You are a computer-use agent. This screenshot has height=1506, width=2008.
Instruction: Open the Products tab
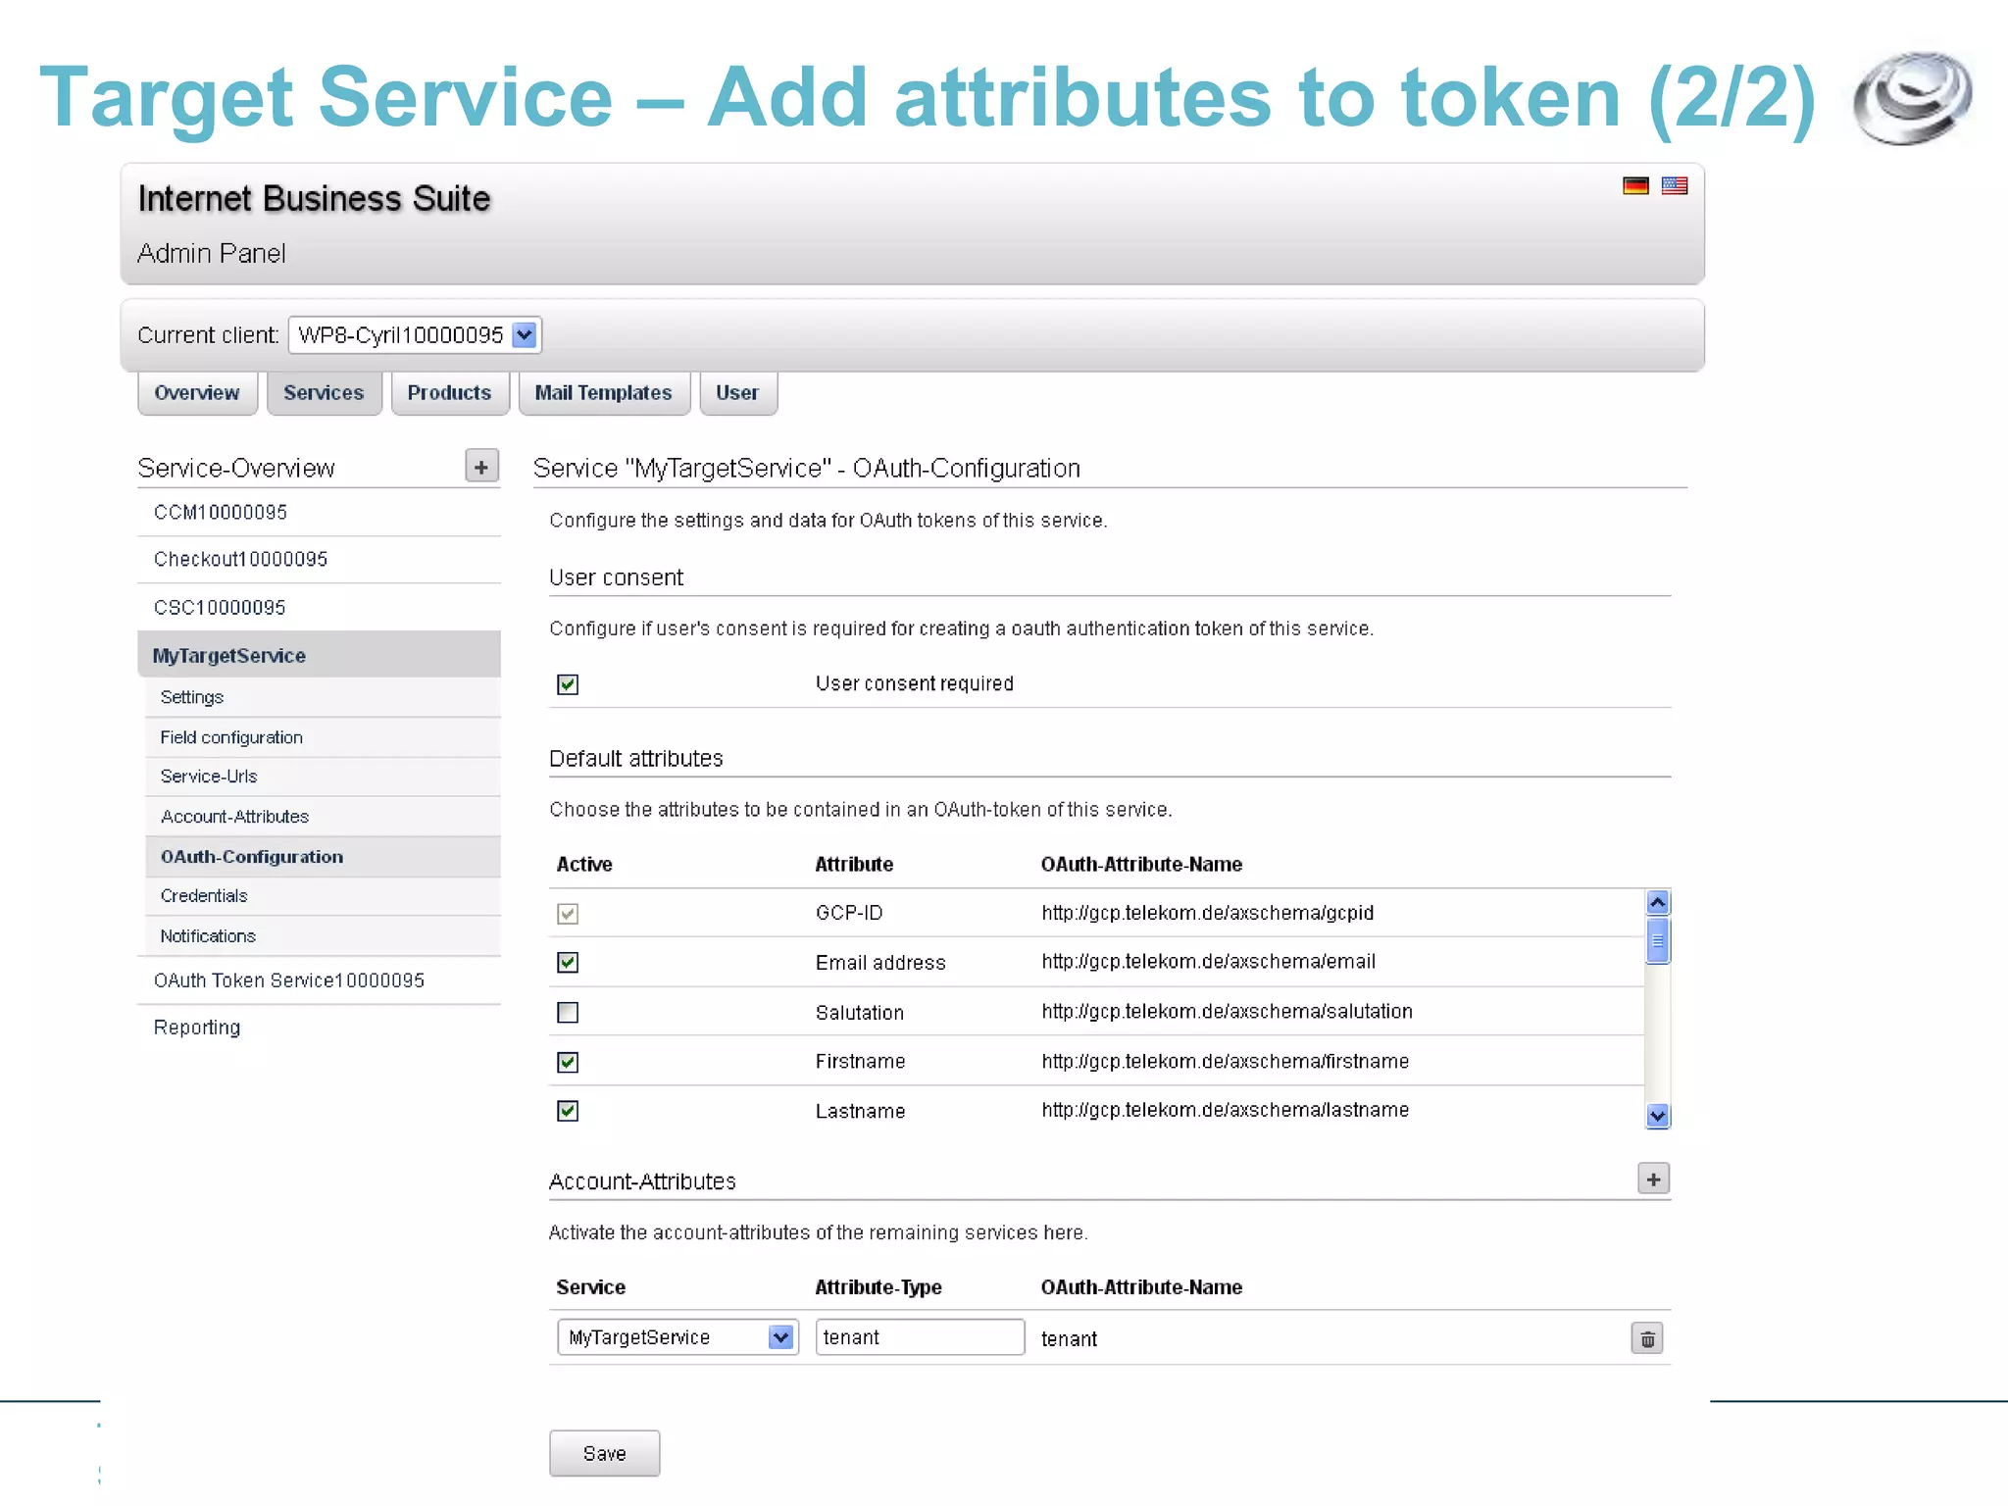(449, 393)
